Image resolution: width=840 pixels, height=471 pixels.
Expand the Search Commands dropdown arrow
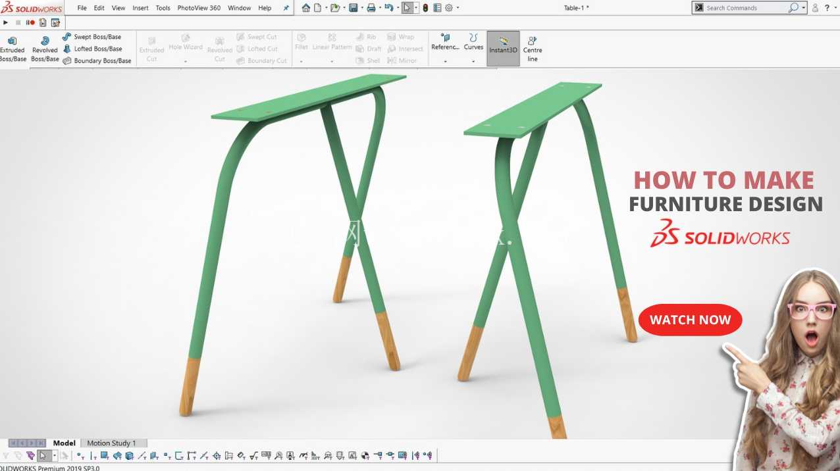point(804,8)
